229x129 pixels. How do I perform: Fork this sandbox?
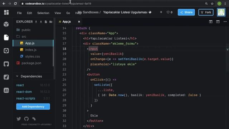pos(206,12)
